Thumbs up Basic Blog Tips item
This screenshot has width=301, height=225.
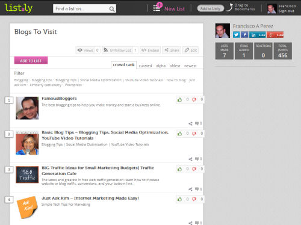(179, 134)
